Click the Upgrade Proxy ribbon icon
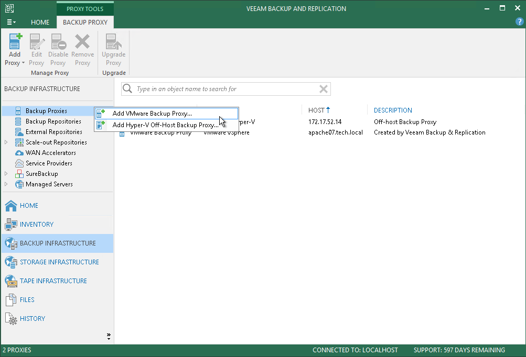 tap(113, 41)
